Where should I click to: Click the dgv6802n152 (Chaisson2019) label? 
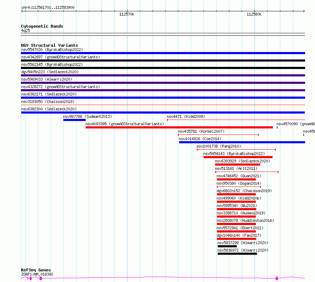click(x=244, y=191)
